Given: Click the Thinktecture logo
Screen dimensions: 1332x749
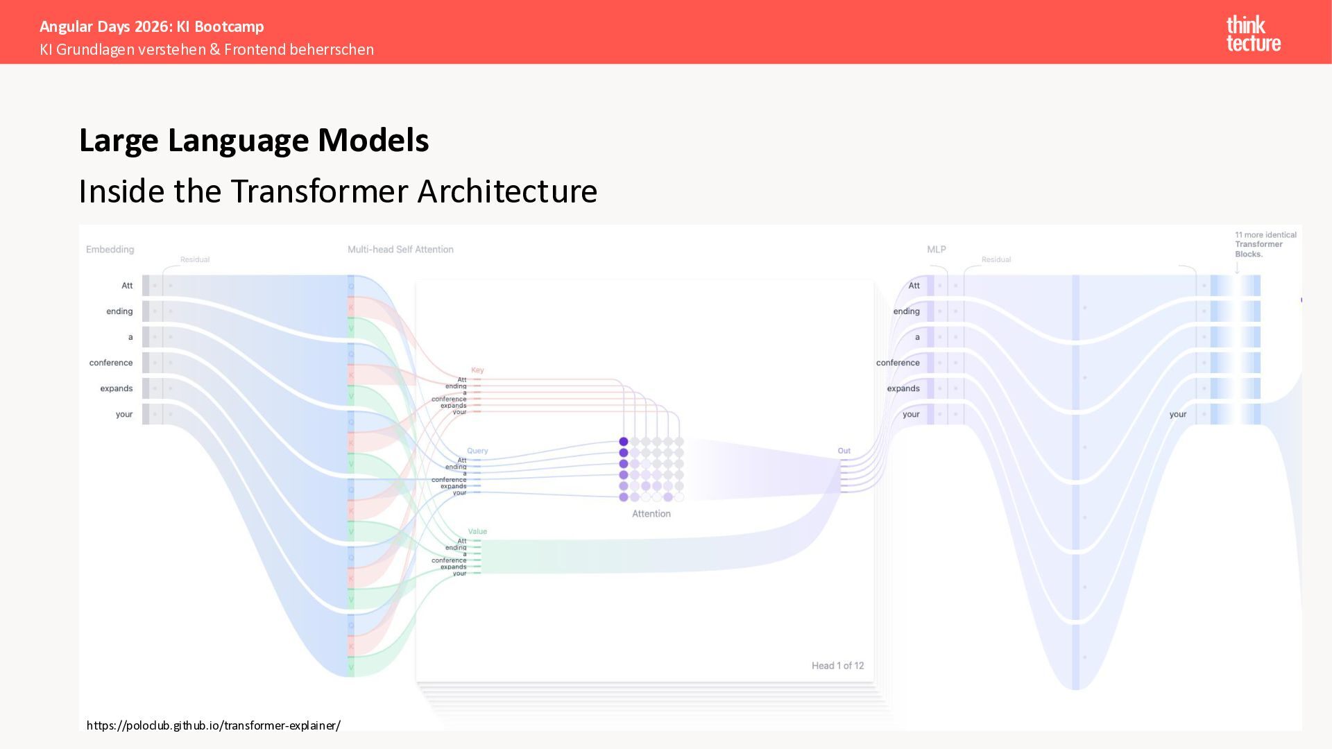Looking at the screenshot, I should tap(1253, 34).
